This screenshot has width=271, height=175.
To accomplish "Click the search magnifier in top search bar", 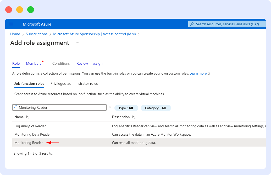I will pos(192,24).
